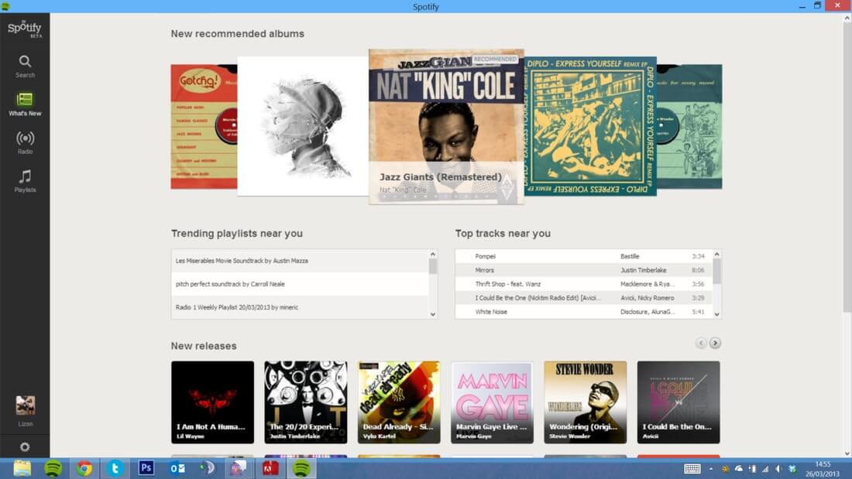Show previous new releases with left arrow
Screen dimensions: 852x479
700,343
